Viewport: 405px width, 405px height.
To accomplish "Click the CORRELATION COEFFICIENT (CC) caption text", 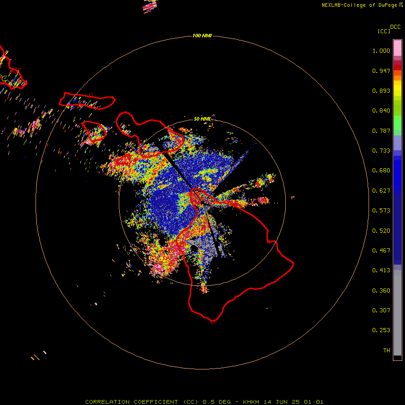I will point(142,402).
